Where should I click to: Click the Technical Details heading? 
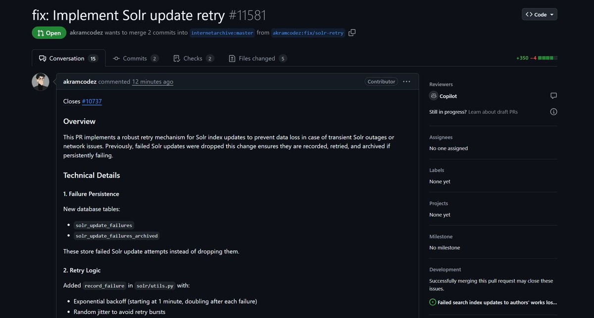point(92,176)
